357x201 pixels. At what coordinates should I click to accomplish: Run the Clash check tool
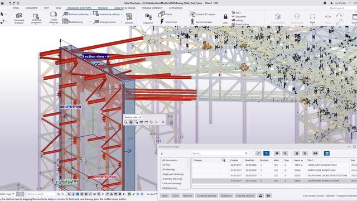[168, 22]
